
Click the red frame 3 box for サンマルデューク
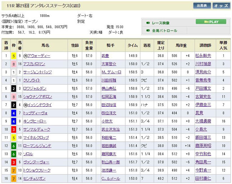coord(14,129)
